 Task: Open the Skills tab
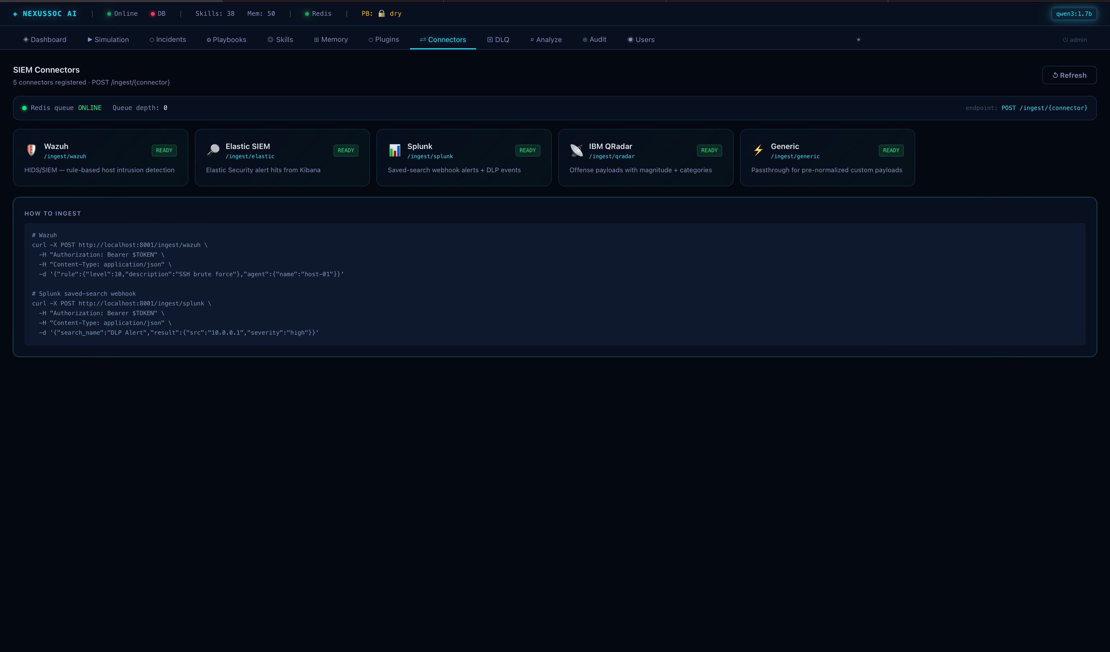pos(280,40)
